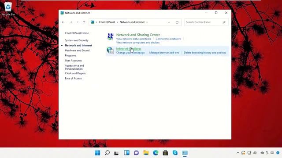Open Chat from the taskbar

136,153
